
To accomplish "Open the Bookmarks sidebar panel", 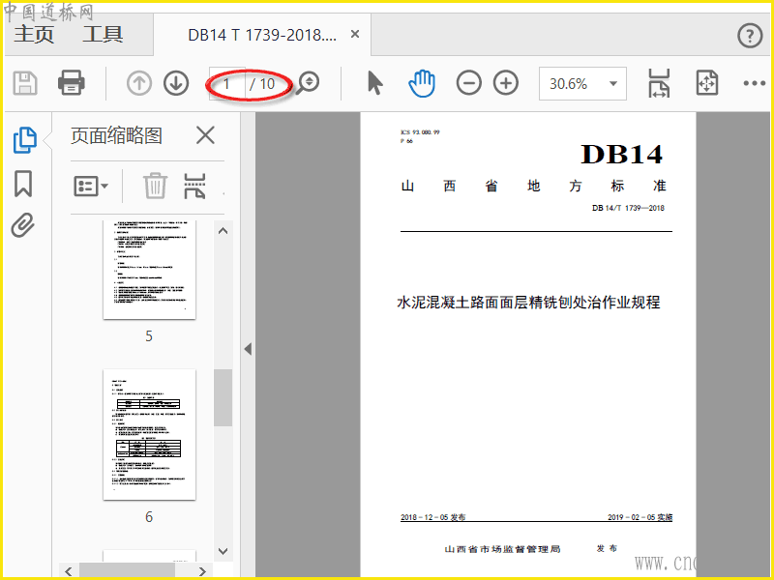I will pyautogui.click(x=23, y=184).
